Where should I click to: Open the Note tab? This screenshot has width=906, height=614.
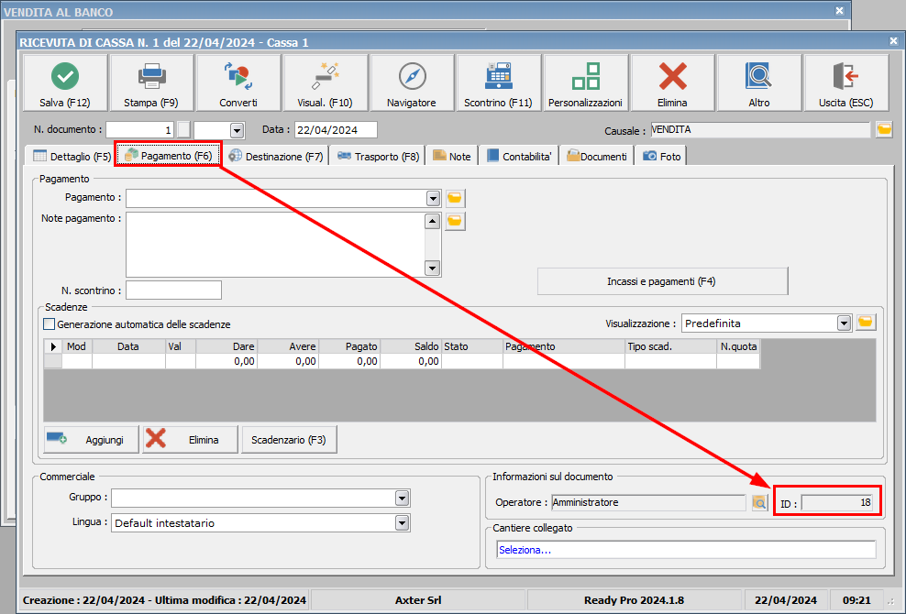452,156
